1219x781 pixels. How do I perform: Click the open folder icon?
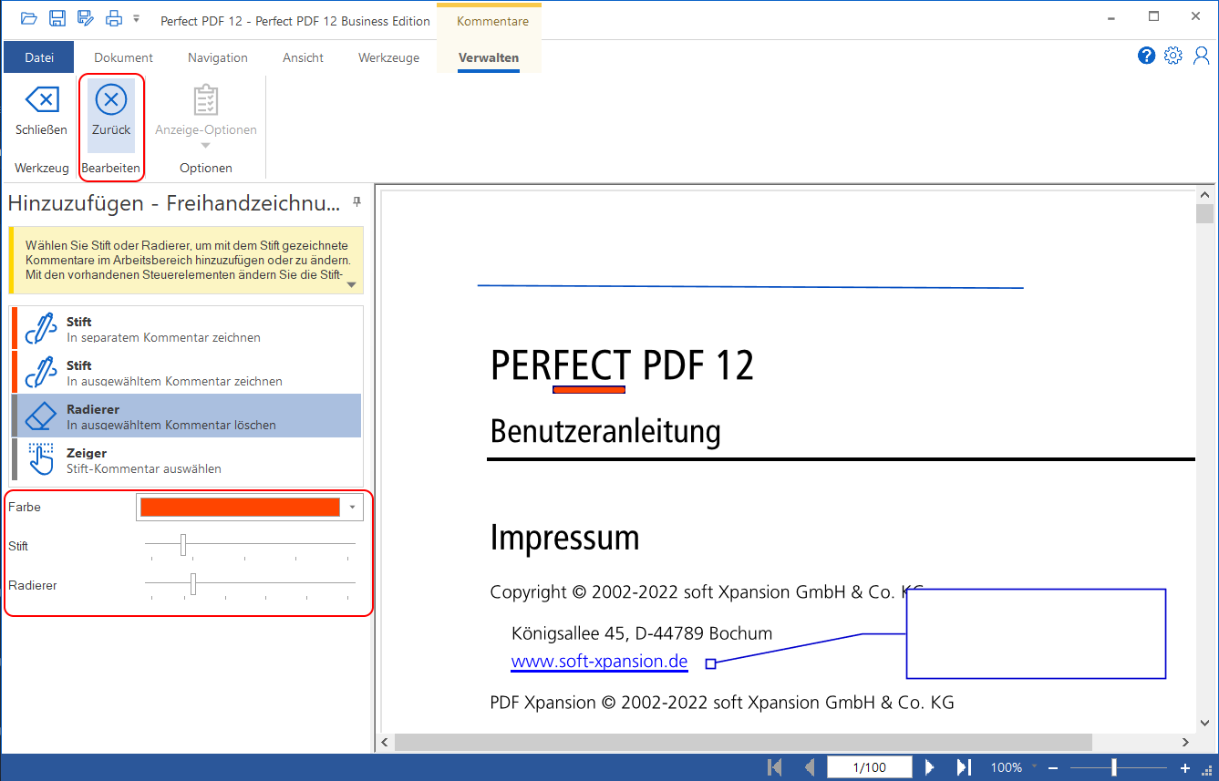29,18
